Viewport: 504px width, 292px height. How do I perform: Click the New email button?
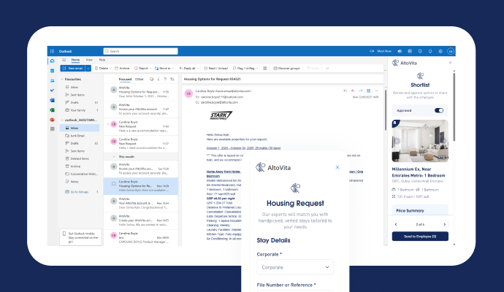[x=73, y=68]
